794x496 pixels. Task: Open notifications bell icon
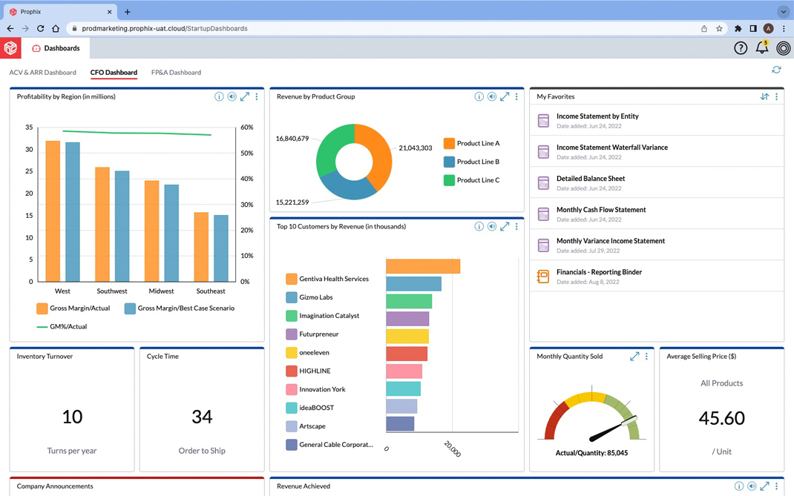tap(761, 47)
